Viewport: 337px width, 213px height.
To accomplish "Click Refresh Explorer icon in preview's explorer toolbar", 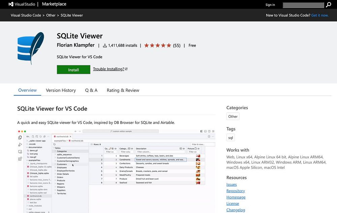I will (x=40, y=136).
